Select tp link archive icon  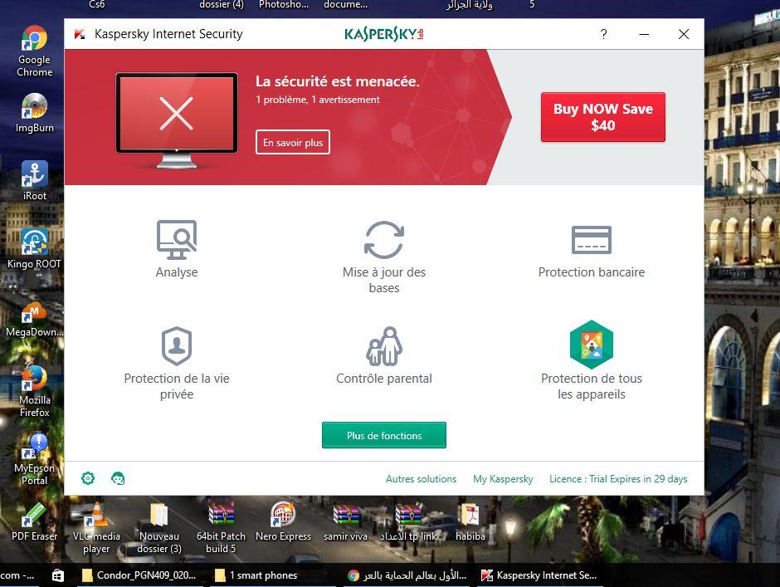click(408, 521)
